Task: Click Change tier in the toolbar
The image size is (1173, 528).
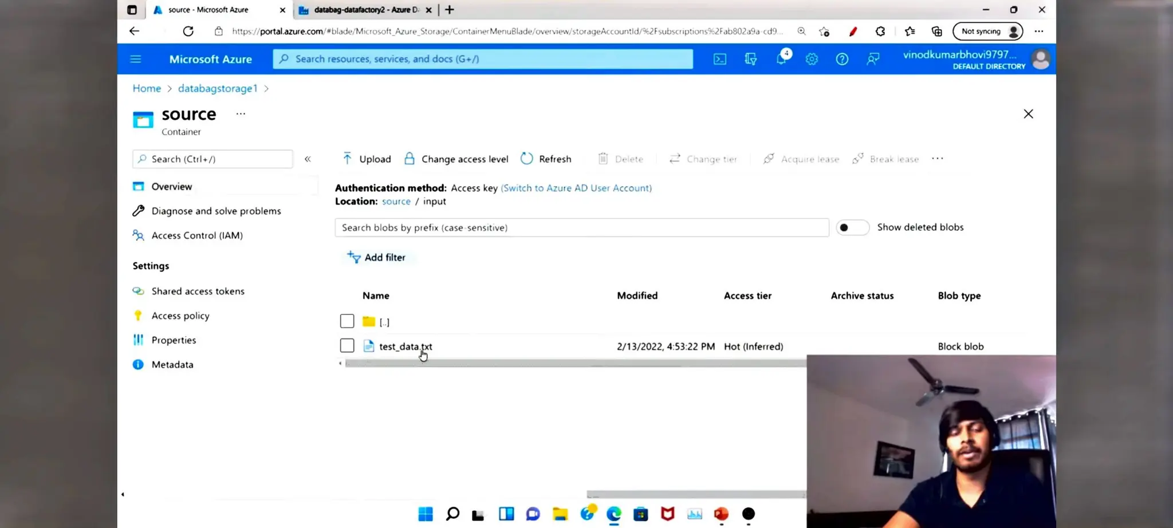Action: (x=703, y=159)
